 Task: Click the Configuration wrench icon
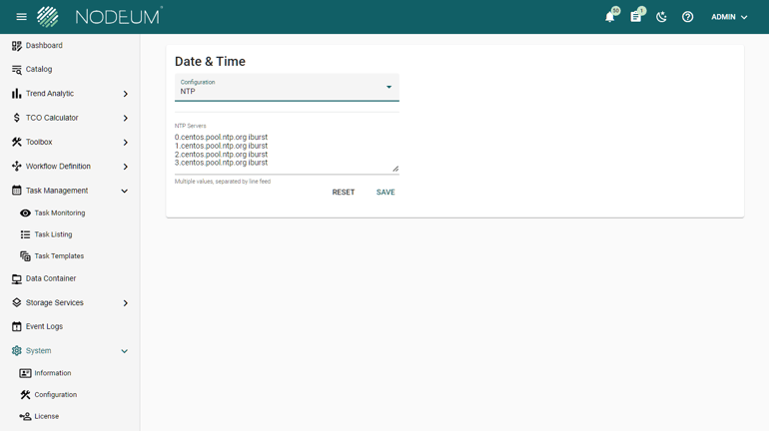pyautogui.click(x=25, y=395)
